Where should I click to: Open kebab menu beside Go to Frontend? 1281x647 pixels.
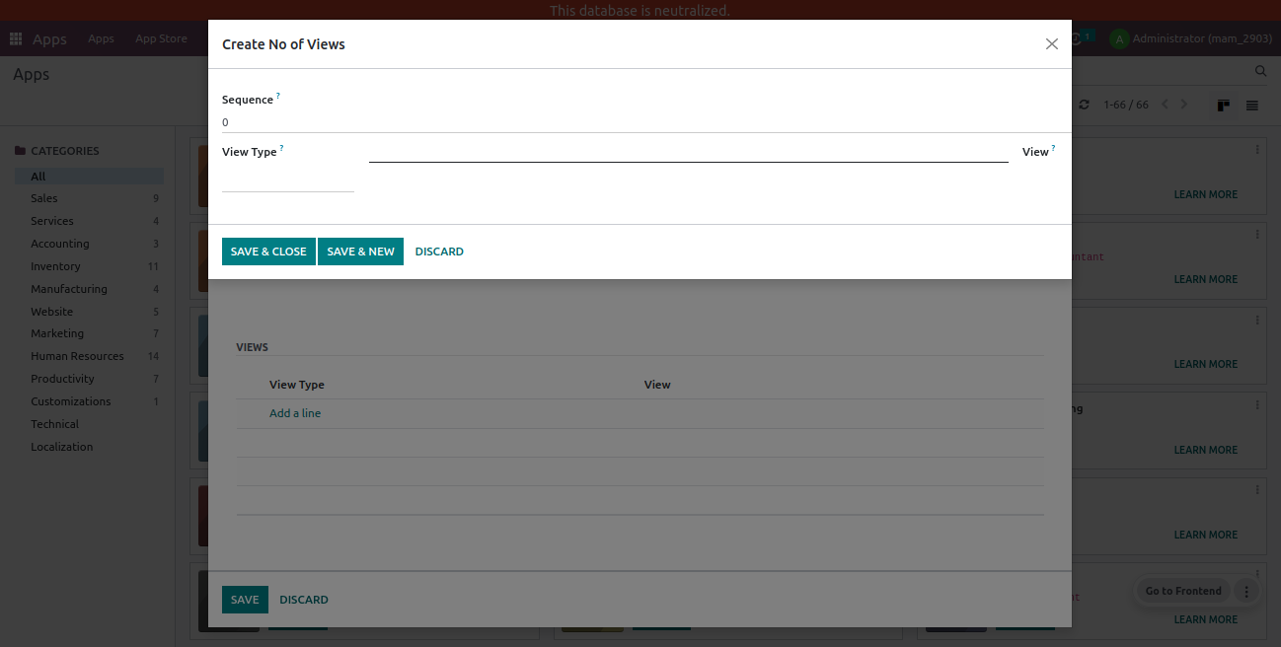(1246, 592)
